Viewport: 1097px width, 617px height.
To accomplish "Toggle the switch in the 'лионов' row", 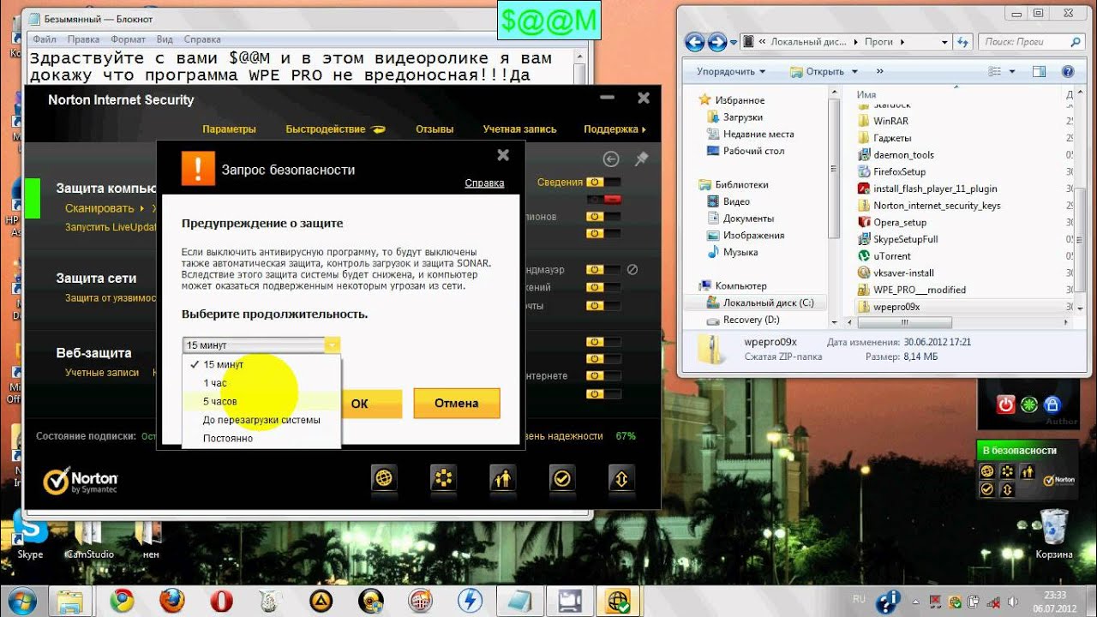I will point(602,217).
